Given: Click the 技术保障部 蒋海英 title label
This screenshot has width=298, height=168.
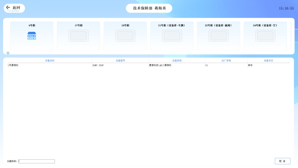Looking at the screenshot, I should point(149,8).
